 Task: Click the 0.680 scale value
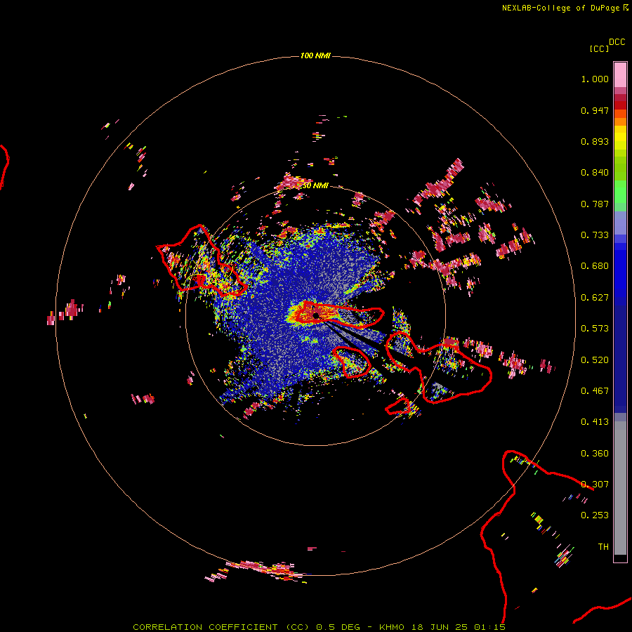(x=595, y=266)
